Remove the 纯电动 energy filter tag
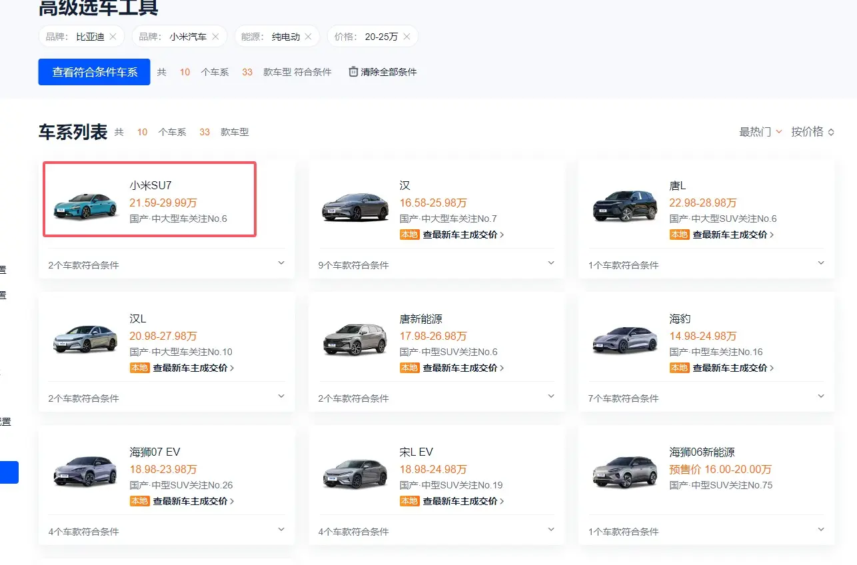 tap(308, 37)
